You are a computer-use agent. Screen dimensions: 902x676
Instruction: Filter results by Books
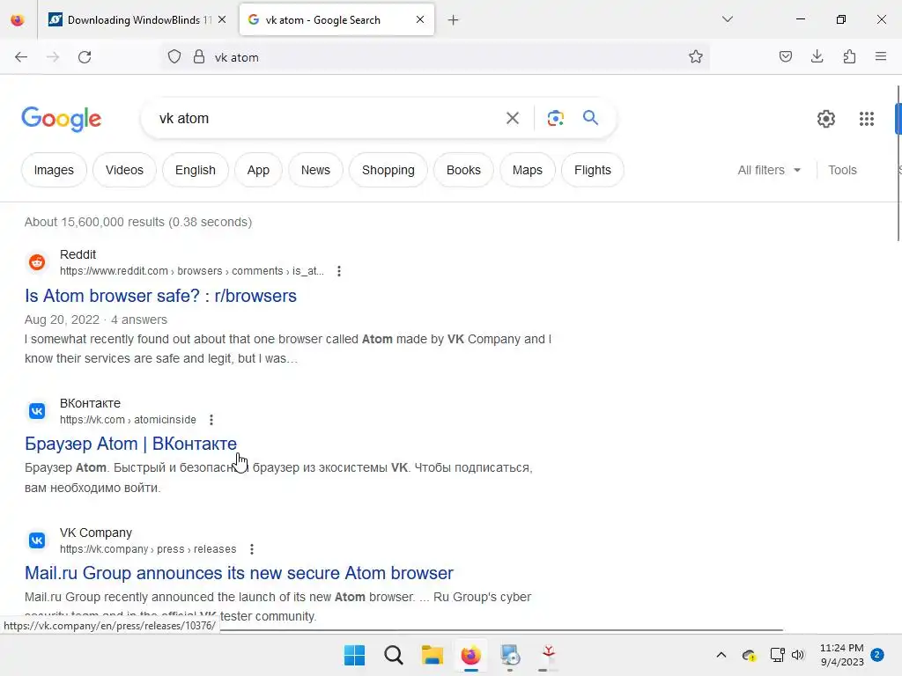click(x=463, y=170)
